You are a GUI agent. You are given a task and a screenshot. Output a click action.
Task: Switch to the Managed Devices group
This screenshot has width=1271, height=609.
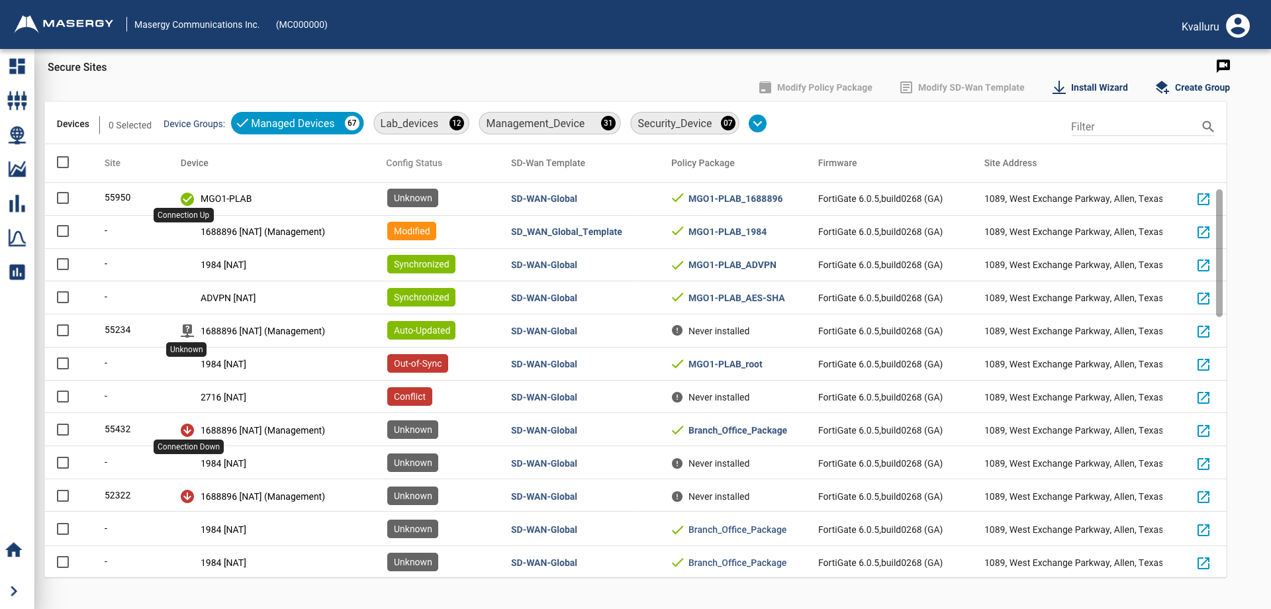297,123
